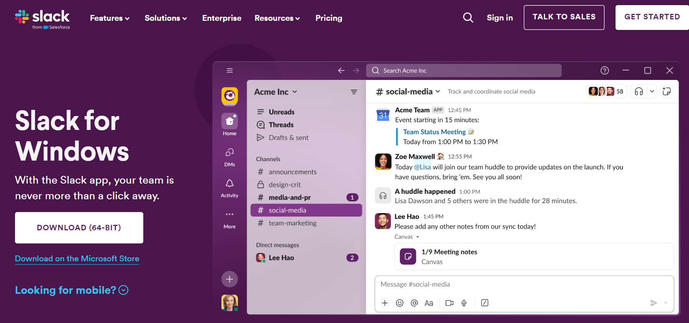Viewport: 689px width, 323px height.
Task: Start a huddle with headphones icon
Action: click(639, 92)
